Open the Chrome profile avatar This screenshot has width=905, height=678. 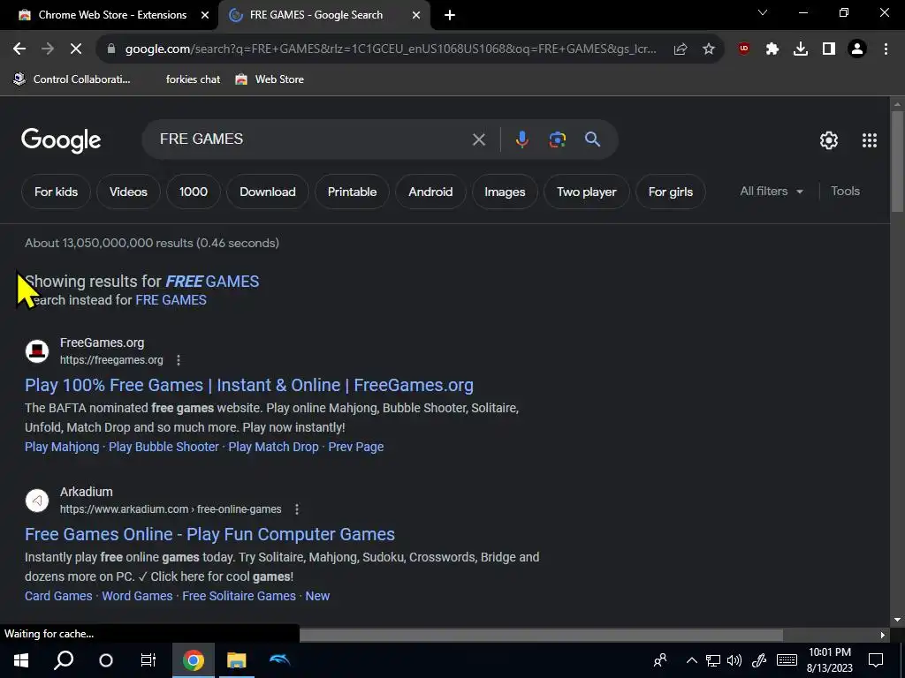857,49
